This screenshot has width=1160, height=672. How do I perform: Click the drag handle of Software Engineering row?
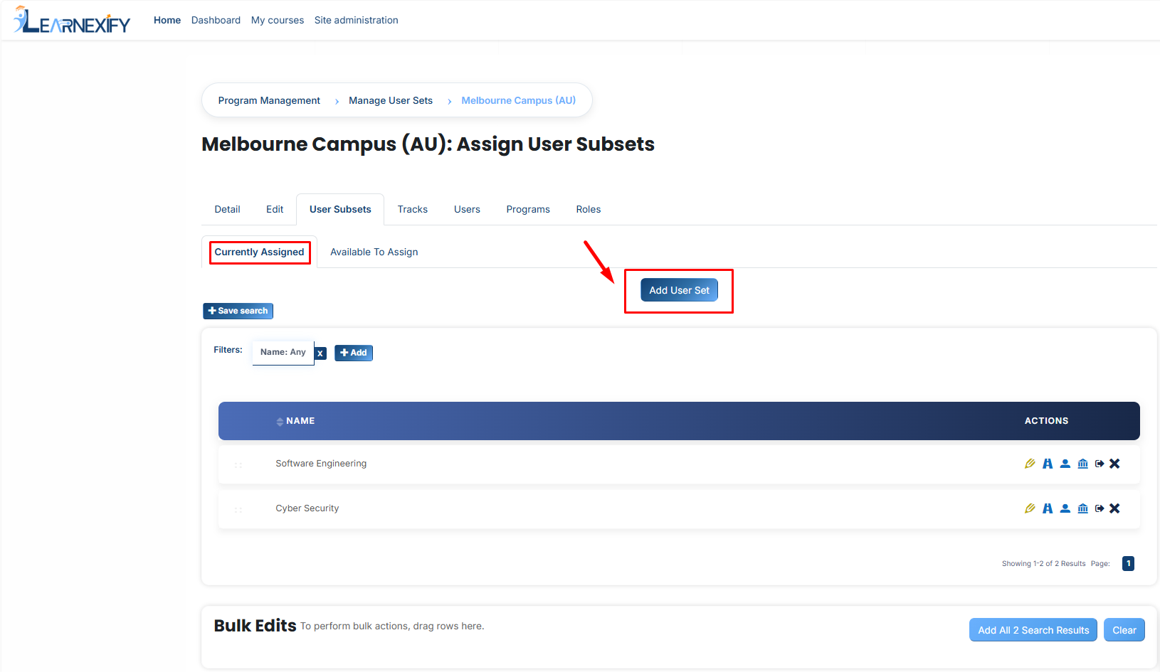pos(238,465)
